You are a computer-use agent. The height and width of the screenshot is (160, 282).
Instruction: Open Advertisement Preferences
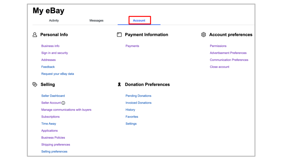(x=228, y=53)
